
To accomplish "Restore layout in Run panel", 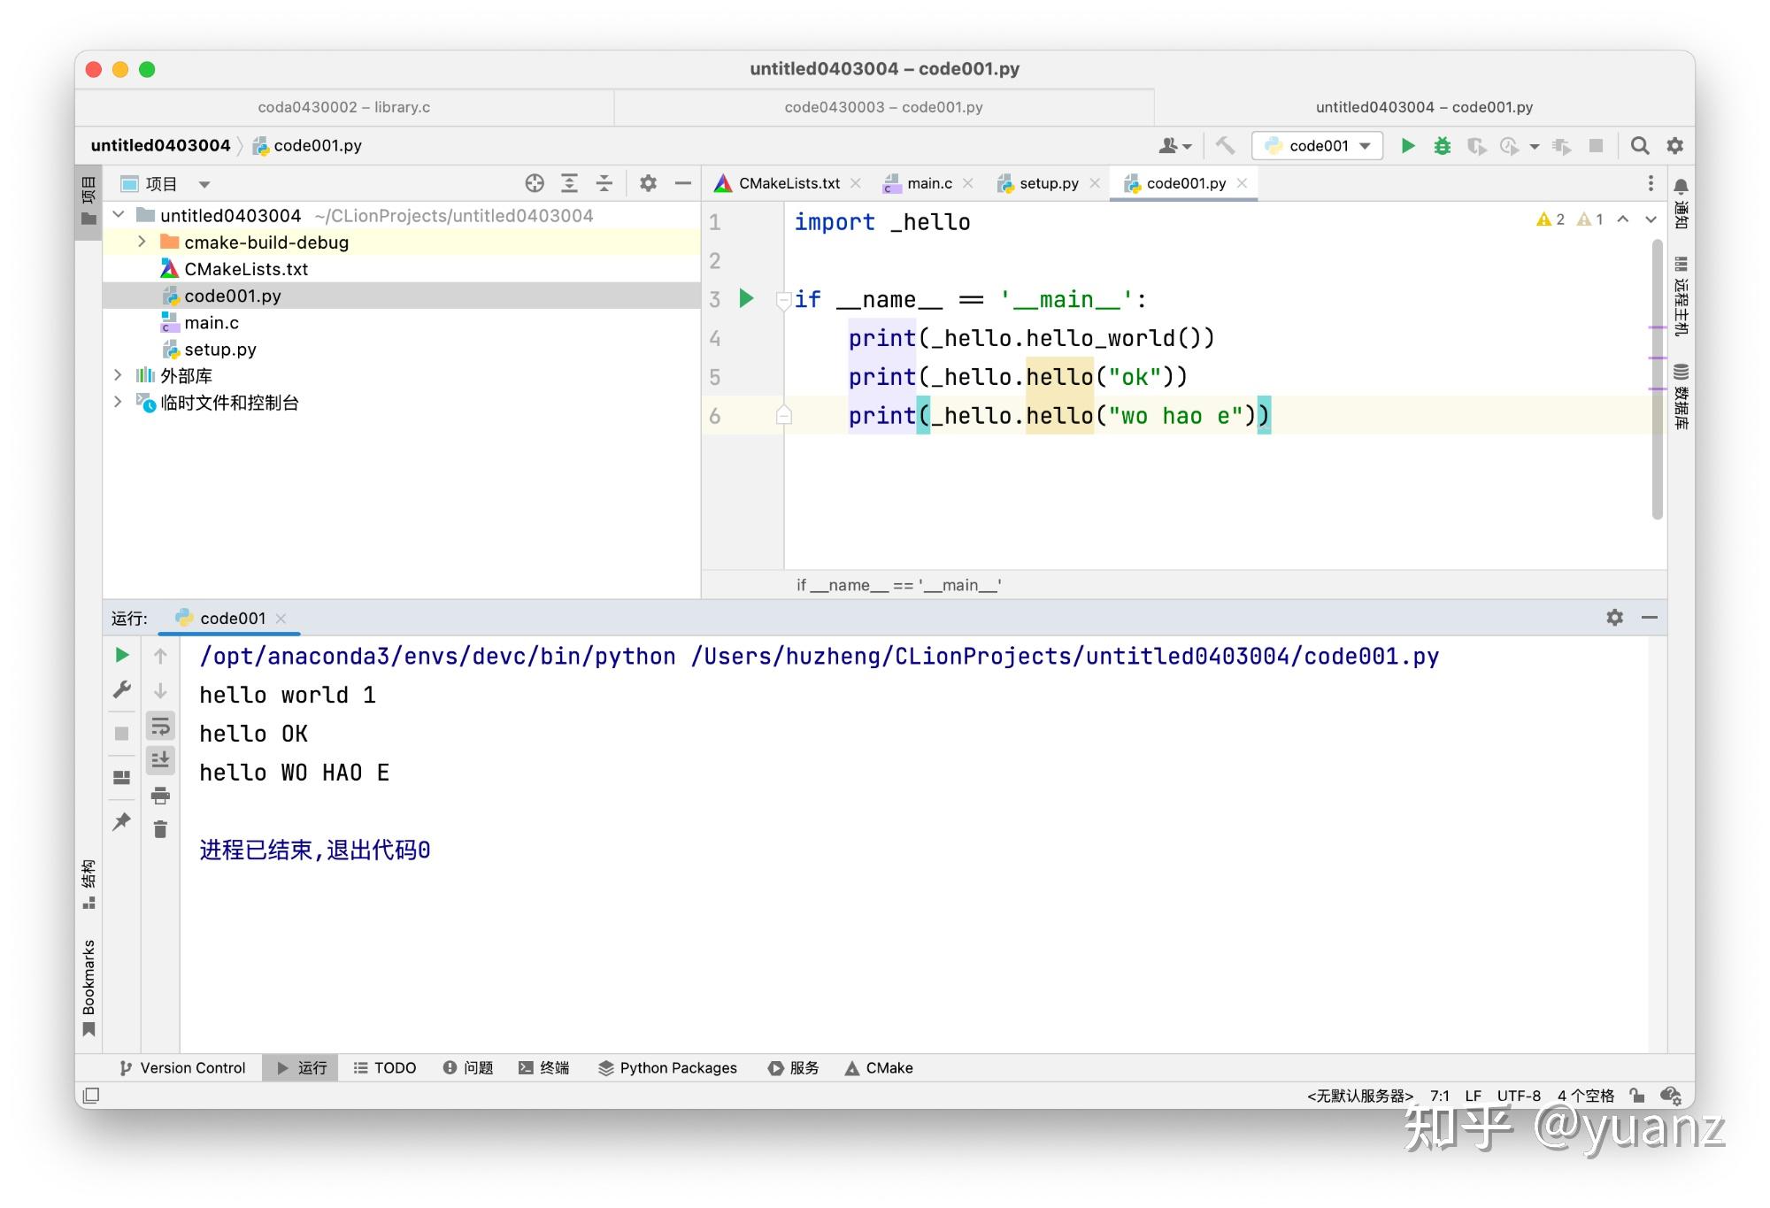I will point(122,777).
